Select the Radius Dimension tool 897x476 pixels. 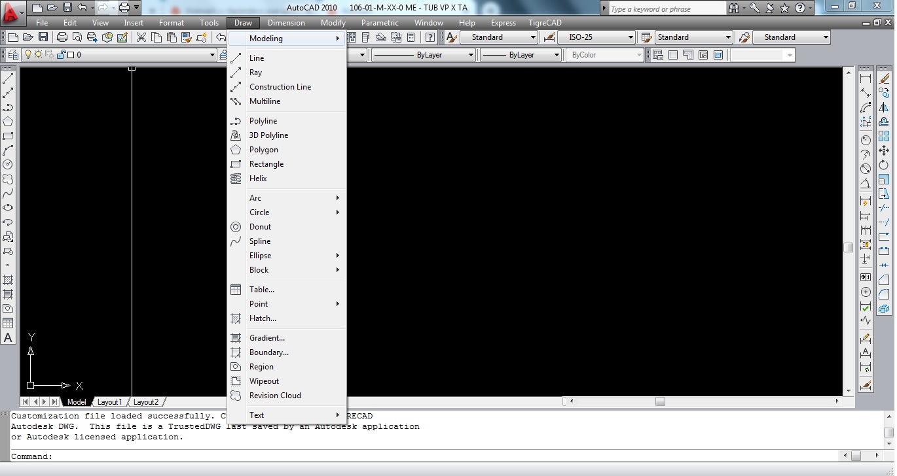(x=866, y=138)
